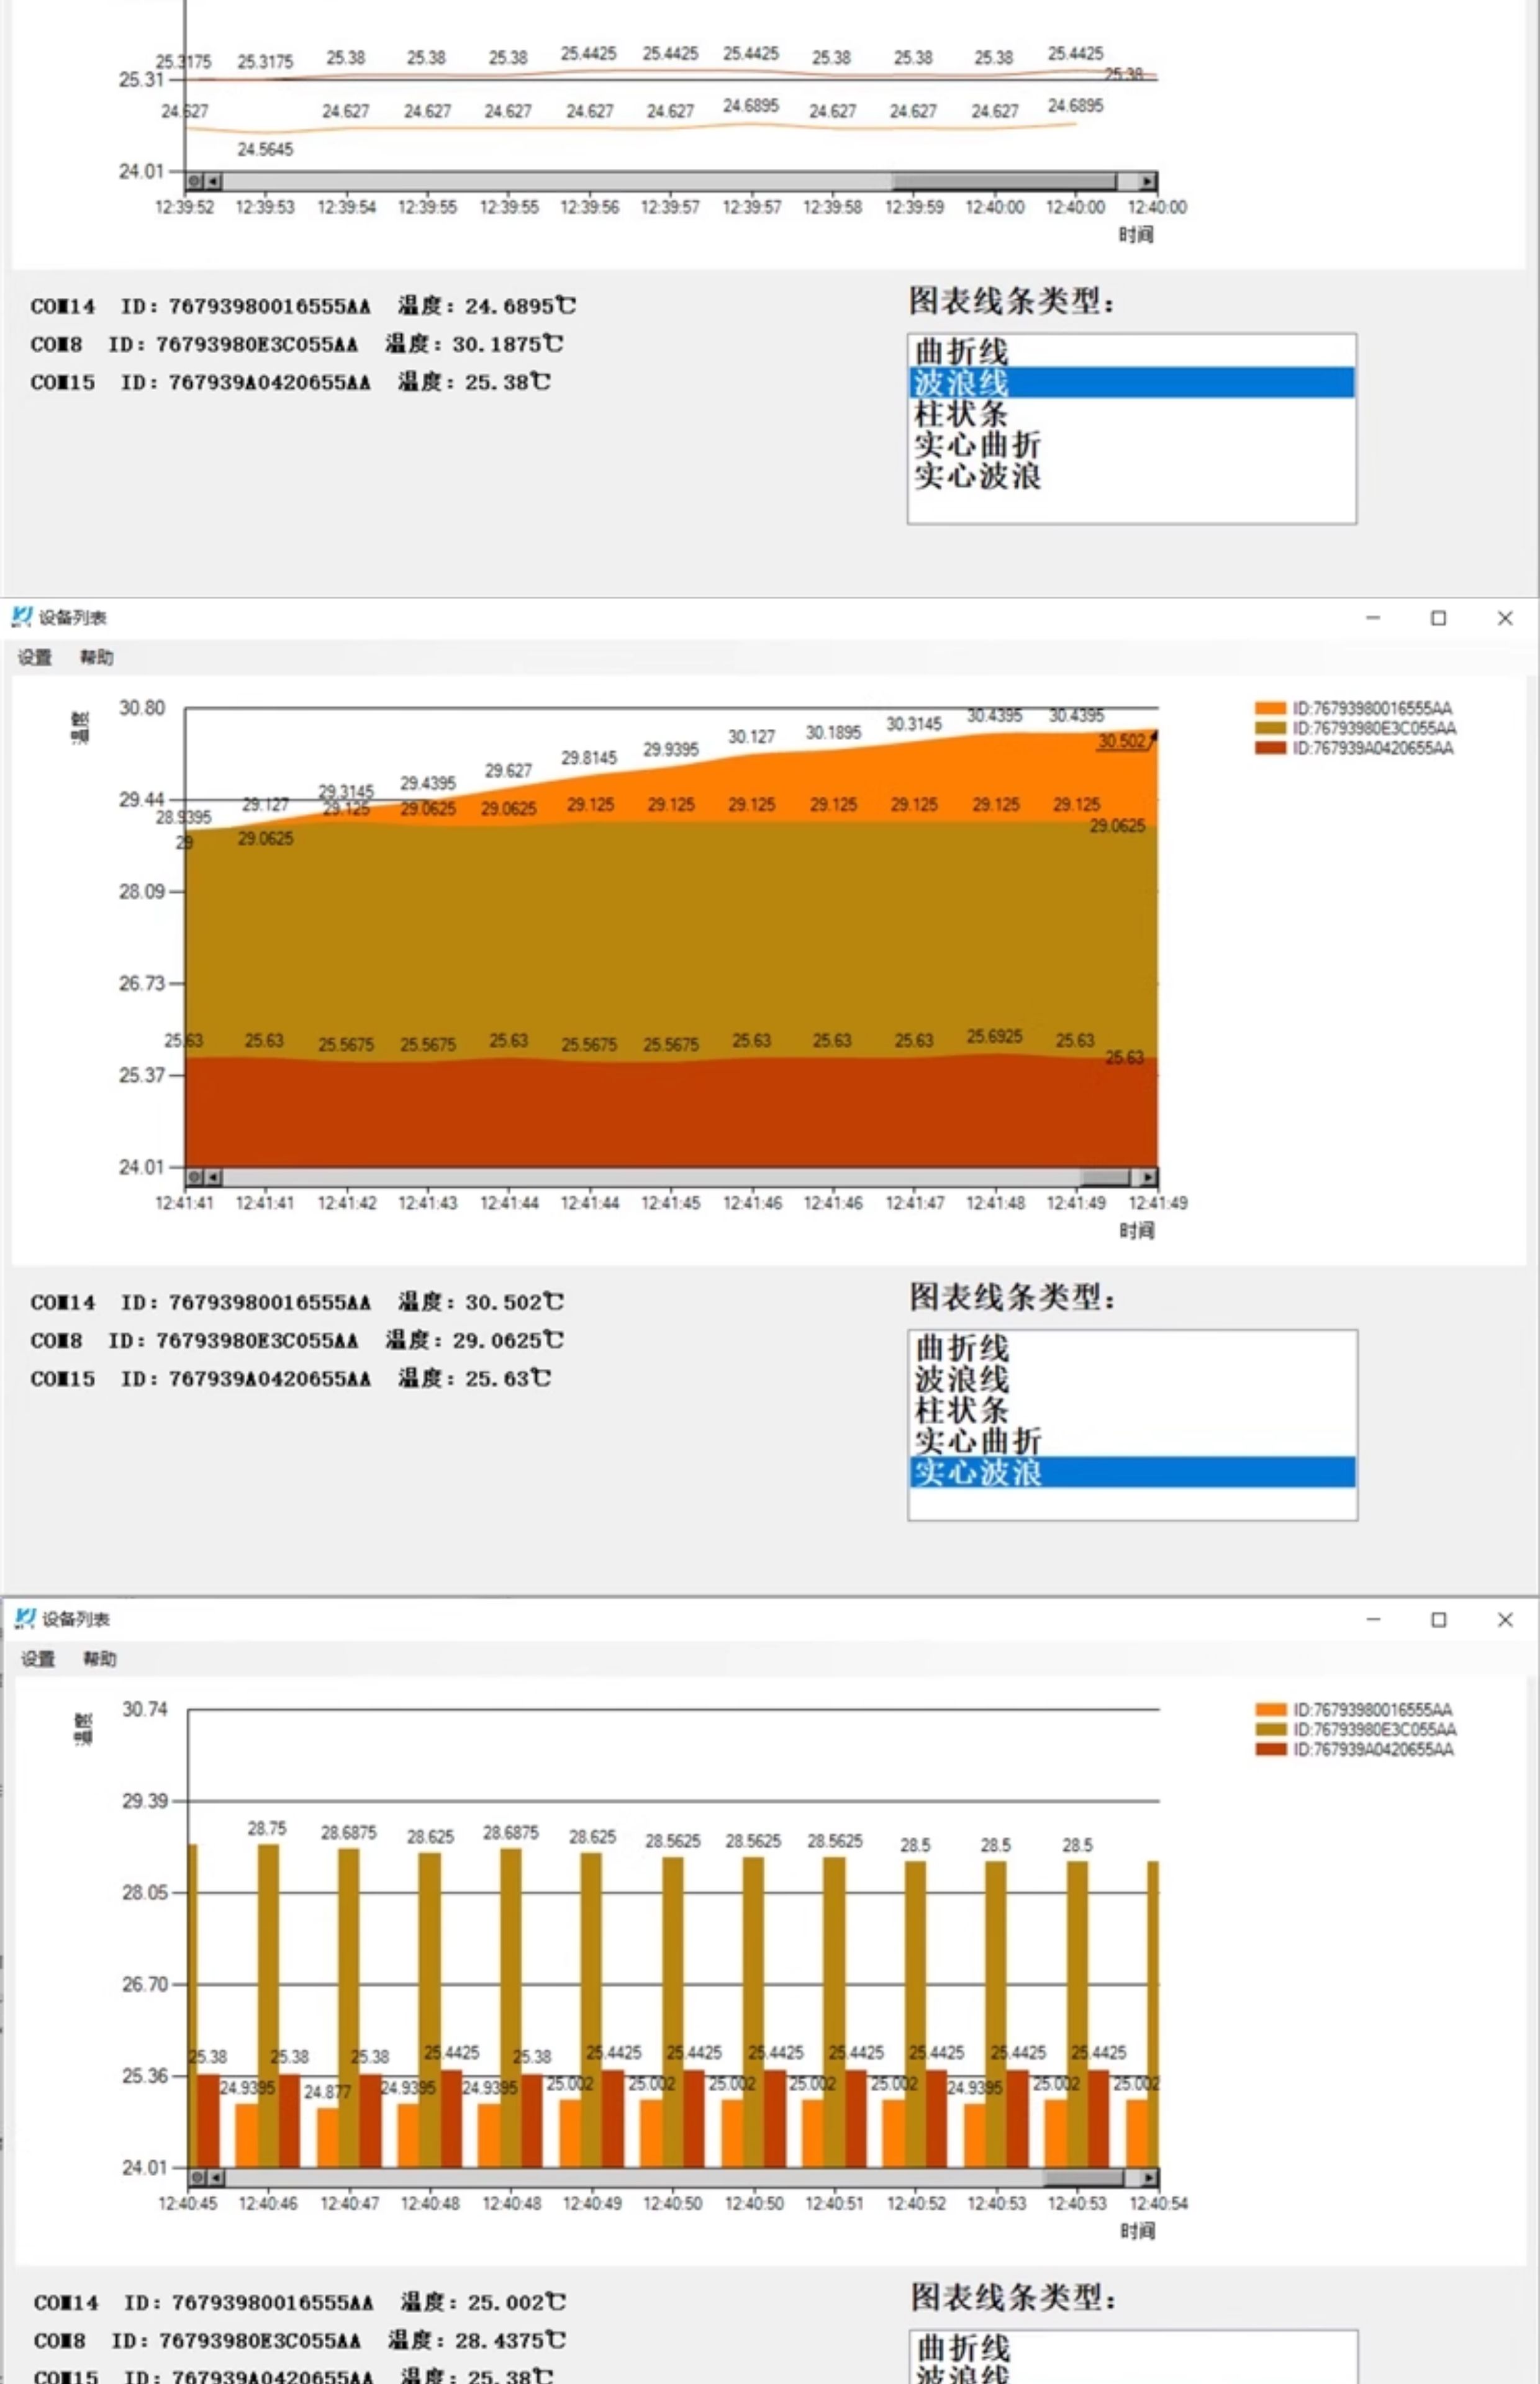The image size is (1540, 2384).
Task: Close the middle 设备列表 window
Action: pos(1504,618)
